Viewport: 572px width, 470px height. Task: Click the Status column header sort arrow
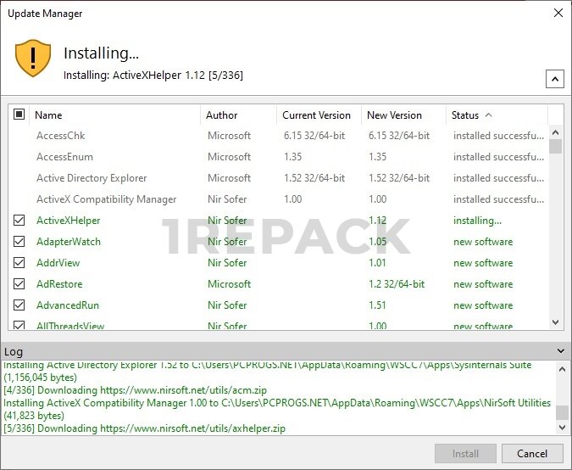[488, 115]
